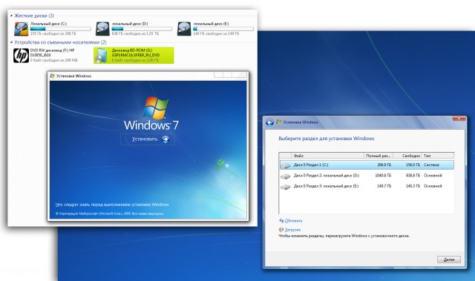Select row Диск 0 Раздел 2: локальный диск (D:)
Image resolution: width=475 pixels, height=281 pixels.
pyautogui.click(x=367, y=176)
